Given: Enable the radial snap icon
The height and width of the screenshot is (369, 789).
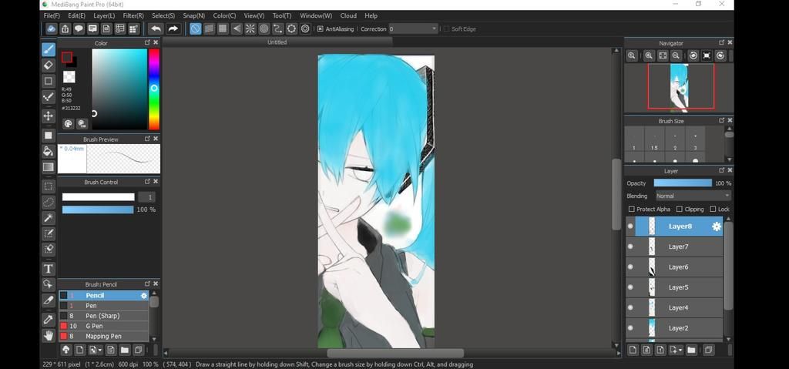Looking at the screenshot, I should (x=250, y=29).
